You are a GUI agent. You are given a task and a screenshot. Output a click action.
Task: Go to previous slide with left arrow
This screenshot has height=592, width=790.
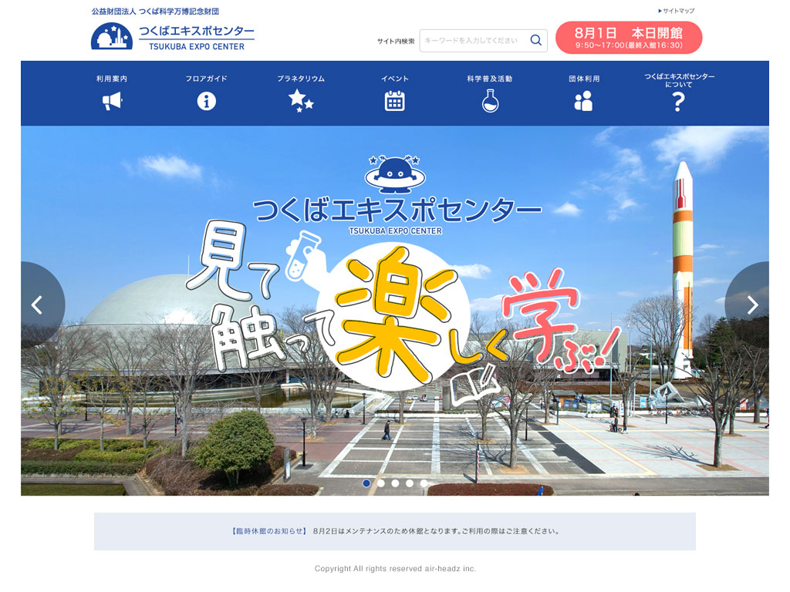(x=38, y=305)
